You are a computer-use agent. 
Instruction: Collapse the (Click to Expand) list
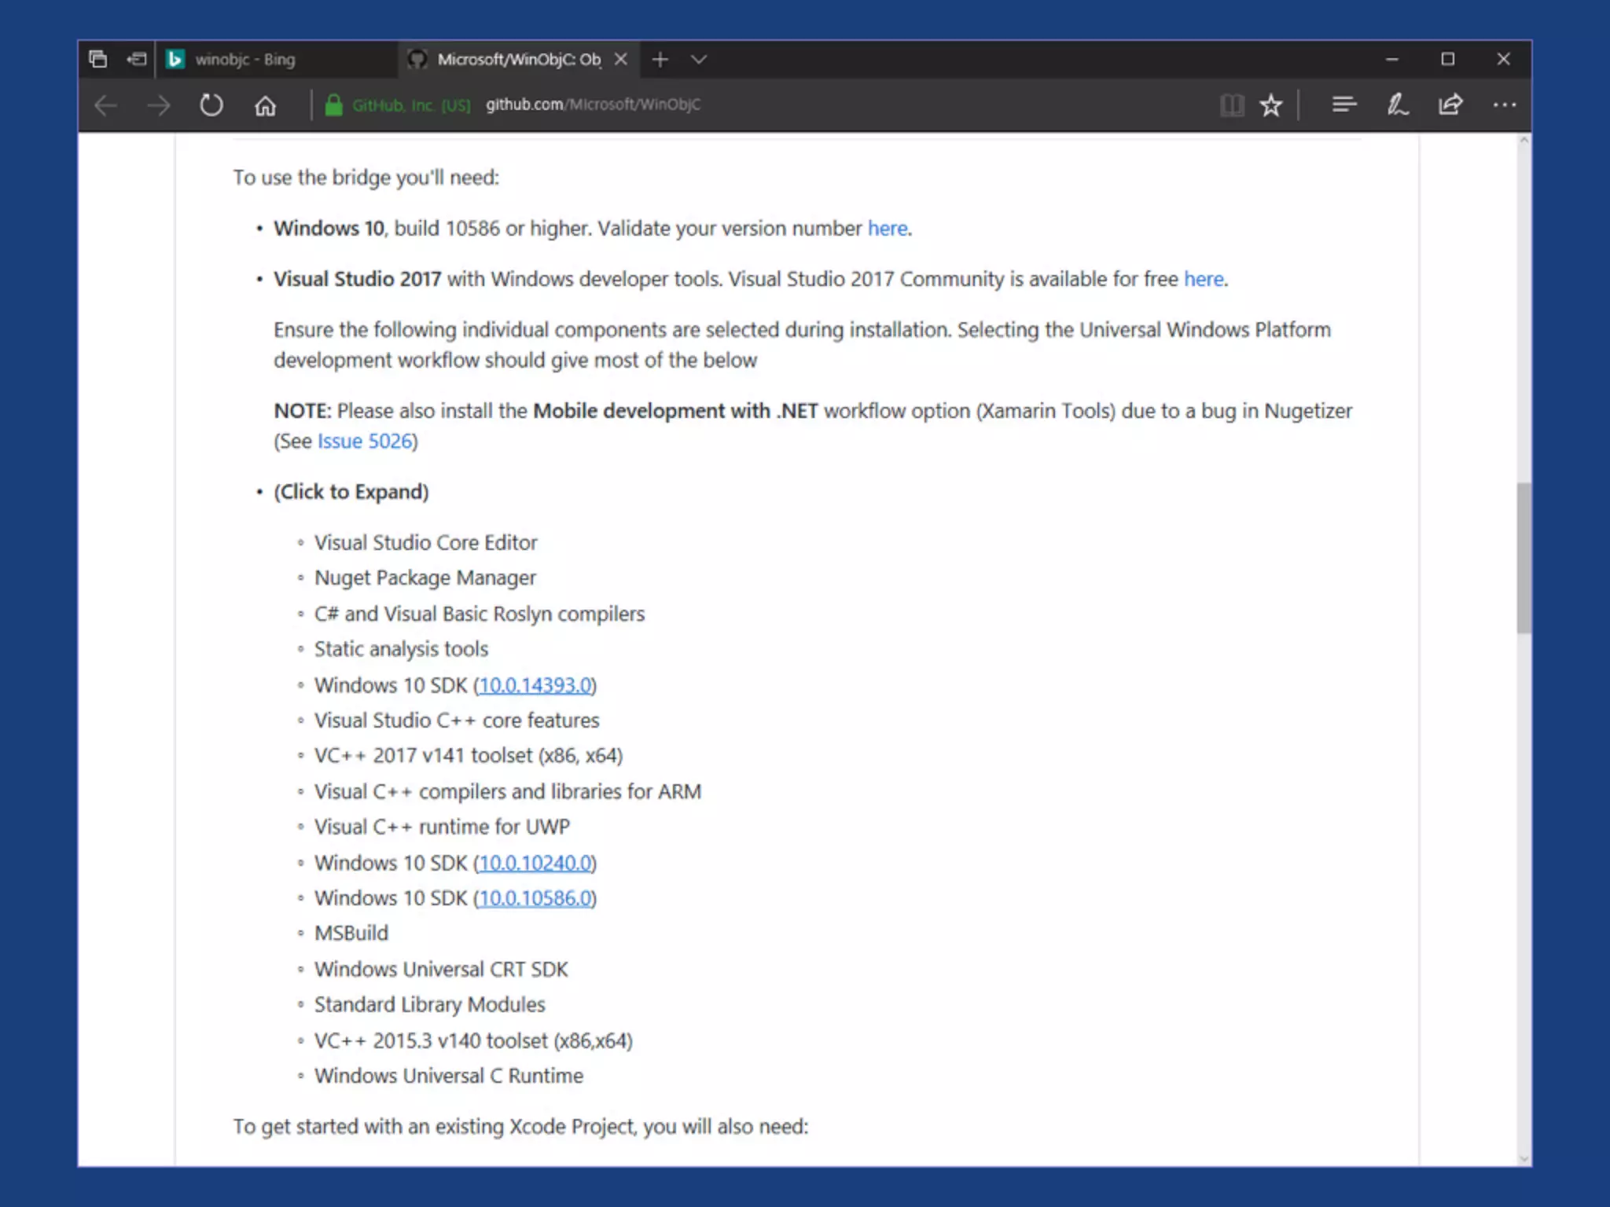pyautogui.click(x=351, y=492)
